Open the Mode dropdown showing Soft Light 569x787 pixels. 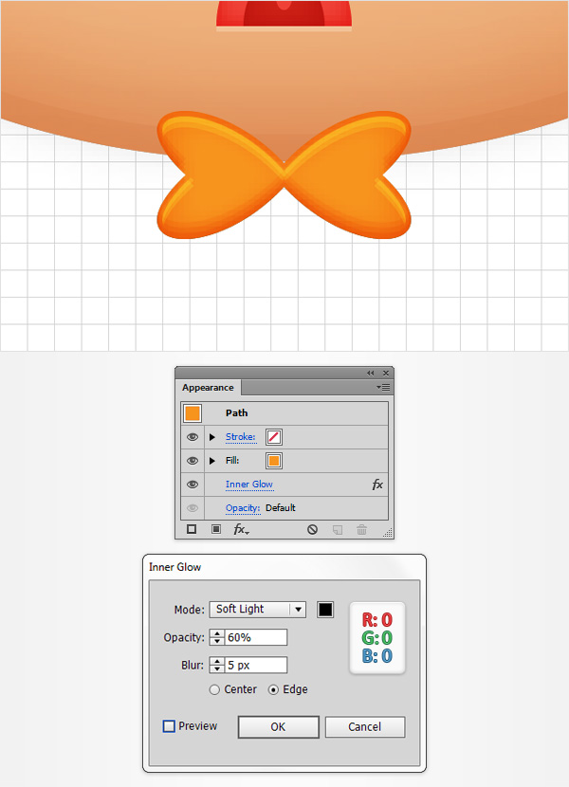258,610
